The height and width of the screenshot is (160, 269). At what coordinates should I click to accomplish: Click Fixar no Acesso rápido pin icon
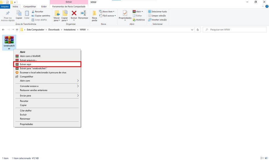point(8,13)
